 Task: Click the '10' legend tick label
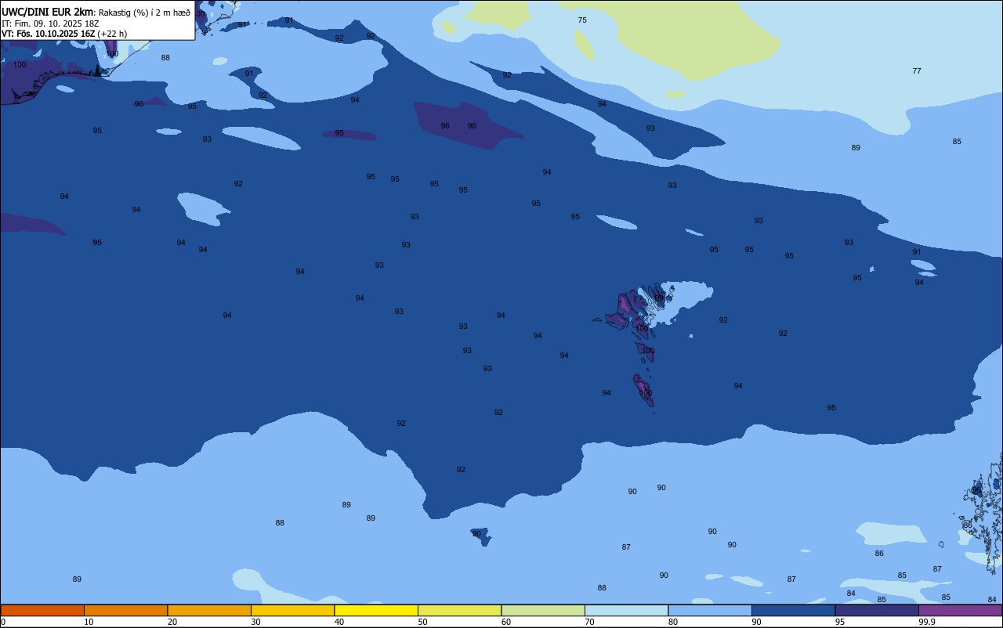(x=89, y=622)
